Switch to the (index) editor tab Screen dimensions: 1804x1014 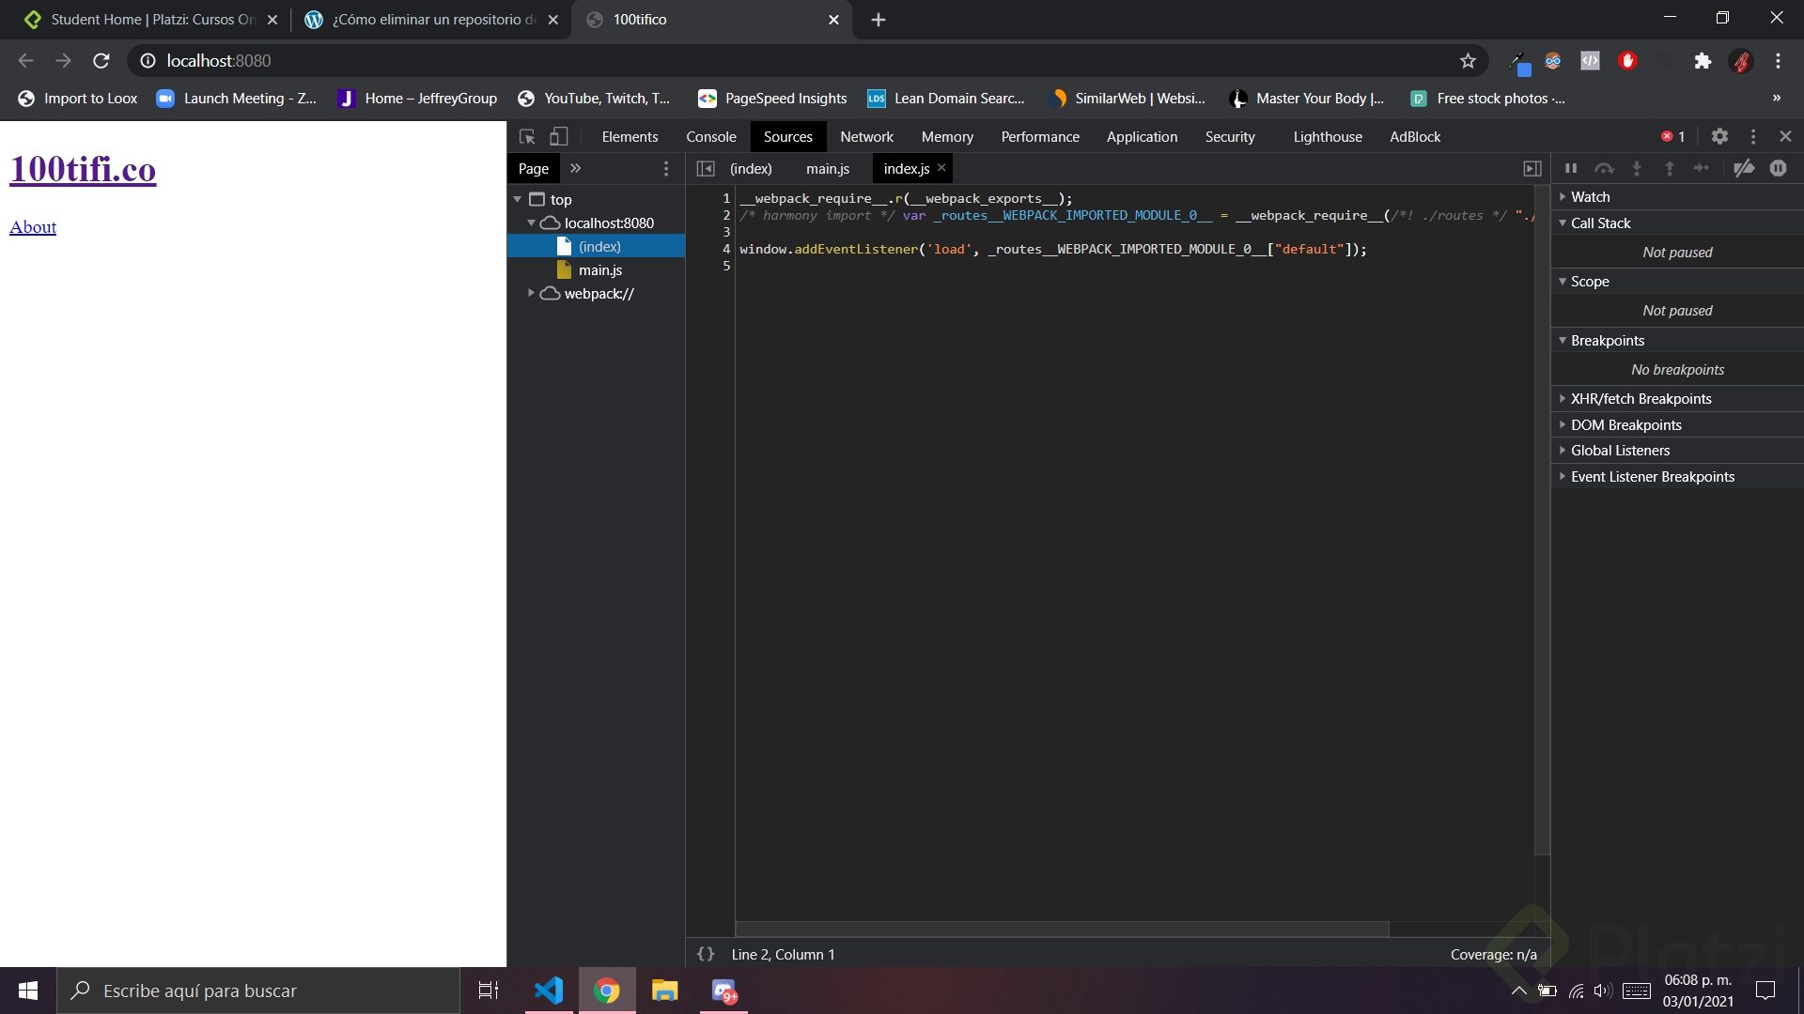[x=751, y=169]
